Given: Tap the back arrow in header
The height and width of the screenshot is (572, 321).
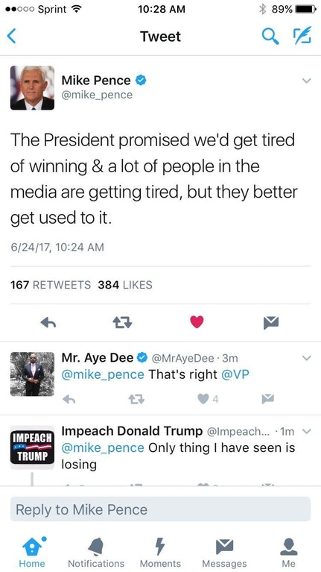Looking at the screenshot, I should point(12,37).
